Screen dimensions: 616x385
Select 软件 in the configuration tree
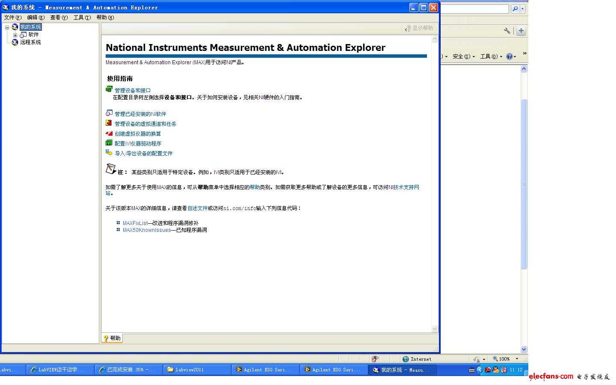[33, 35]
